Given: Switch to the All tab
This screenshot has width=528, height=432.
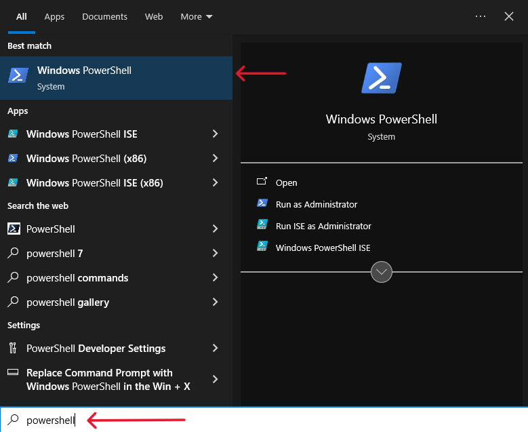Looking at the screenshot, I should click(x=22, y=16).
